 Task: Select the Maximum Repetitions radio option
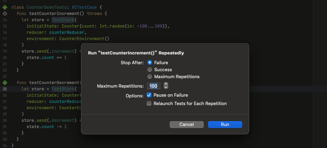[x=150, y=76]
